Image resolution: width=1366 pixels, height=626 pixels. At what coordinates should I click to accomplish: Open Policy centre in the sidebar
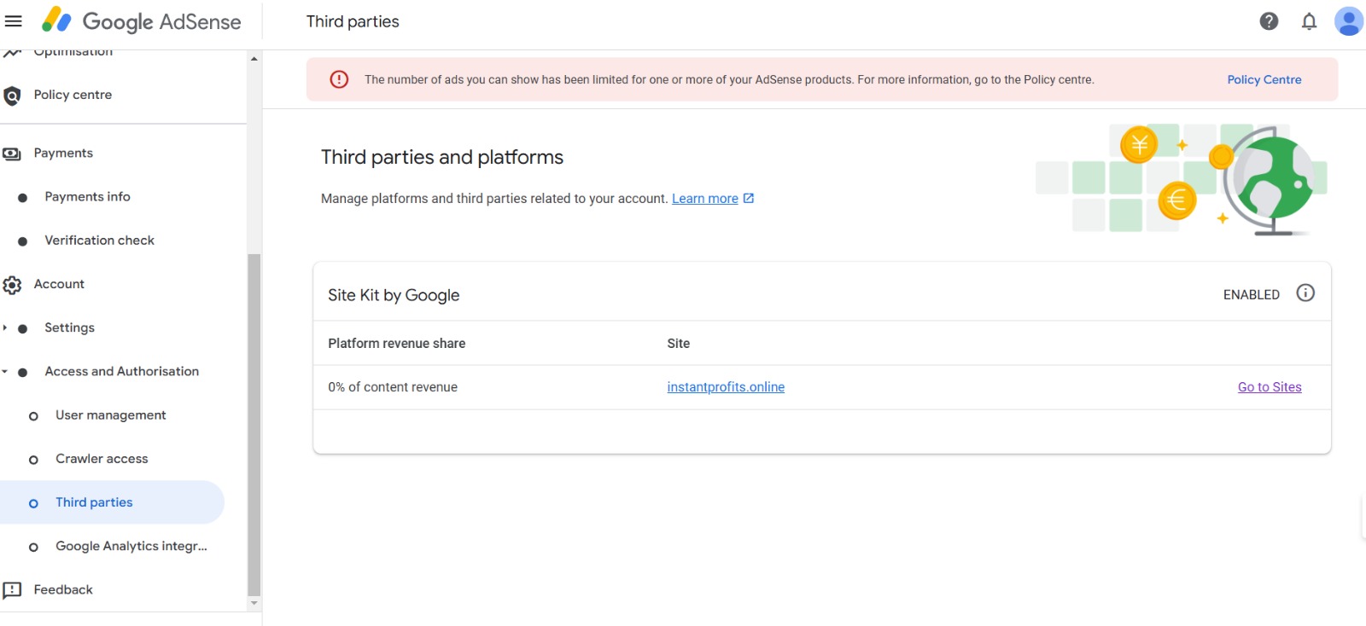73,95
